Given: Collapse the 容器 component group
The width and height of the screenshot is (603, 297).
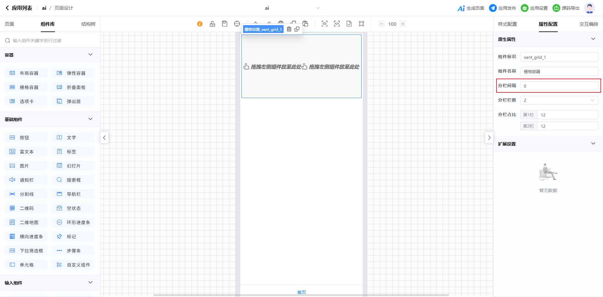Looking at the screenshot, I should click(x=90, y=55).
